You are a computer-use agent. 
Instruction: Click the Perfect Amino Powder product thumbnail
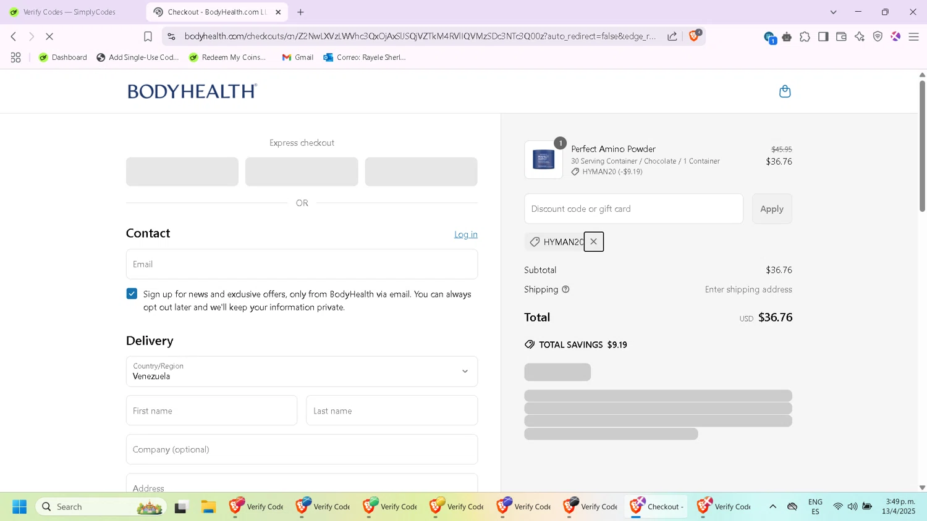point(543,160)
